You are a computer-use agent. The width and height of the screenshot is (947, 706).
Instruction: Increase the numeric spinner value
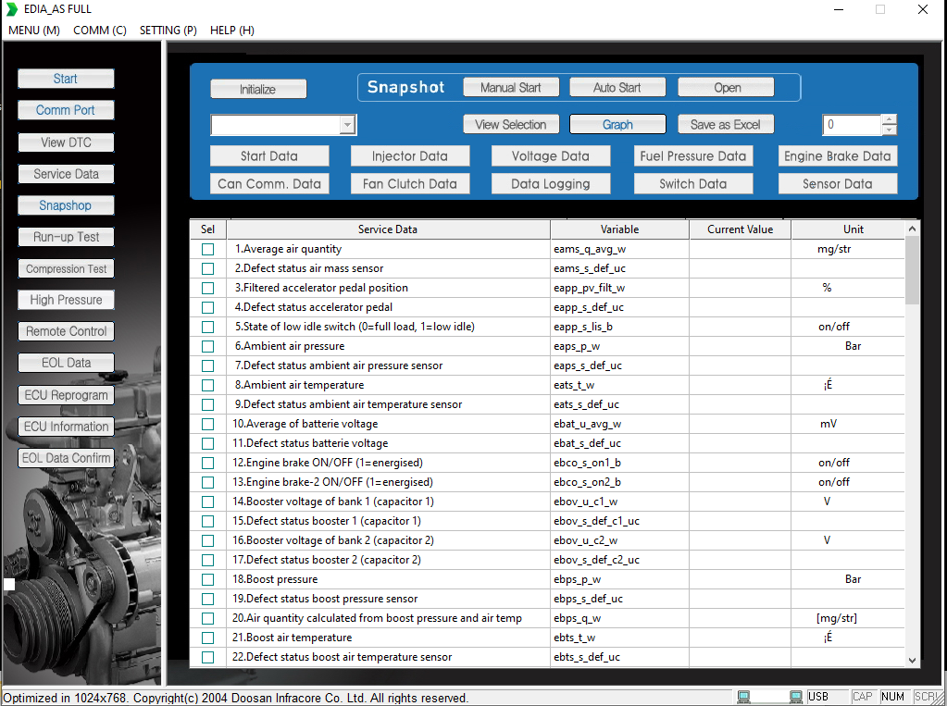click(x=889, y=119)
